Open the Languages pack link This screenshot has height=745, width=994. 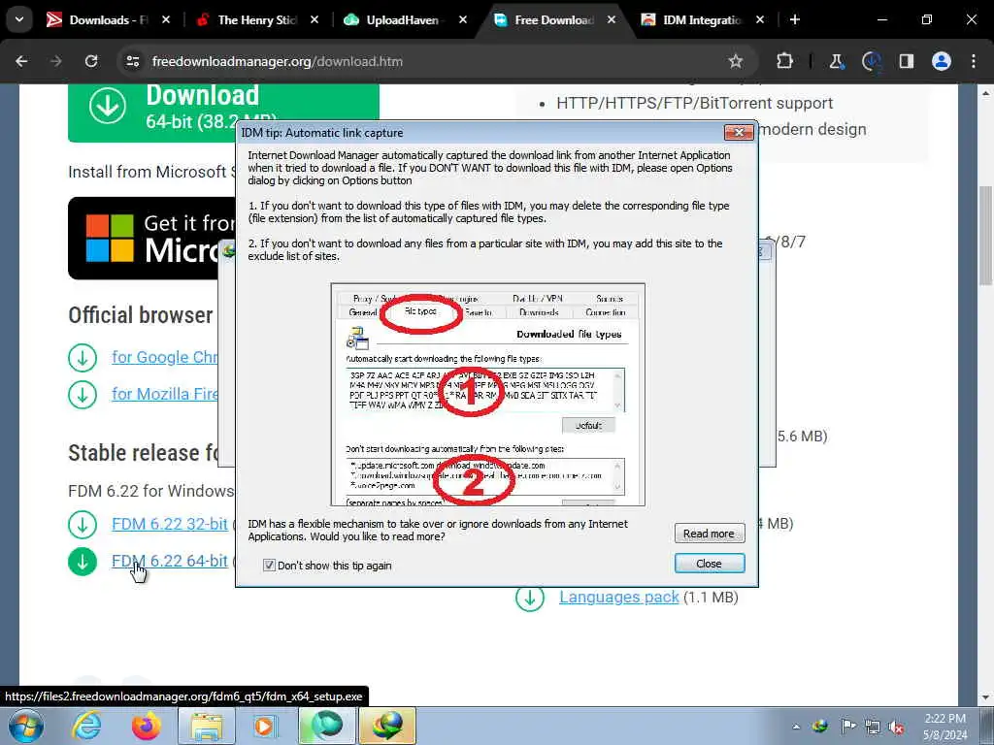[x=618, y=597]
